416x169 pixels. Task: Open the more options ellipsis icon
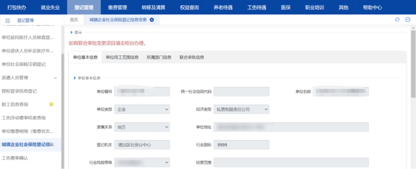[408, 20]
